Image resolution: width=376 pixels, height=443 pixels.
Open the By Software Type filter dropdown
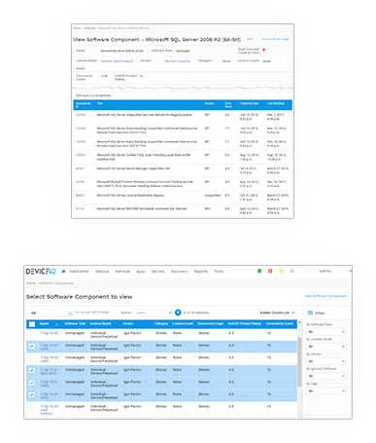point(326,332)
